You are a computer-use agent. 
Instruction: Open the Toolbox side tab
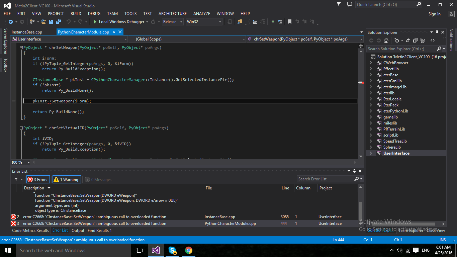coord(5,65)
